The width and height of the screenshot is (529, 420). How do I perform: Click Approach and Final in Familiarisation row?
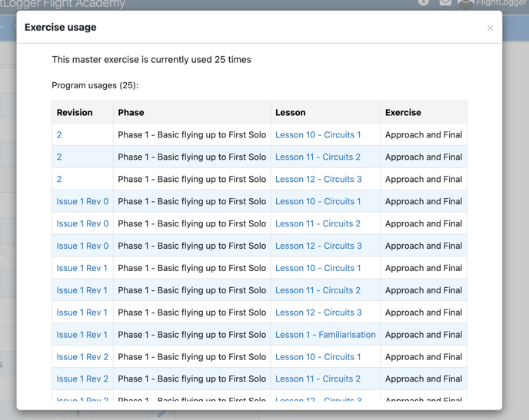(x=424, y=335)
